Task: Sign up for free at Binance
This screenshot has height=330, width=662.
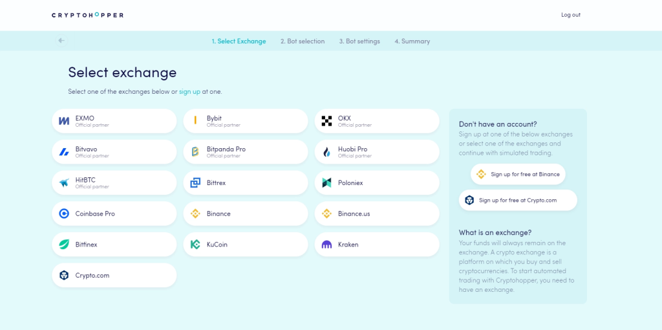Action: (518, 174)
